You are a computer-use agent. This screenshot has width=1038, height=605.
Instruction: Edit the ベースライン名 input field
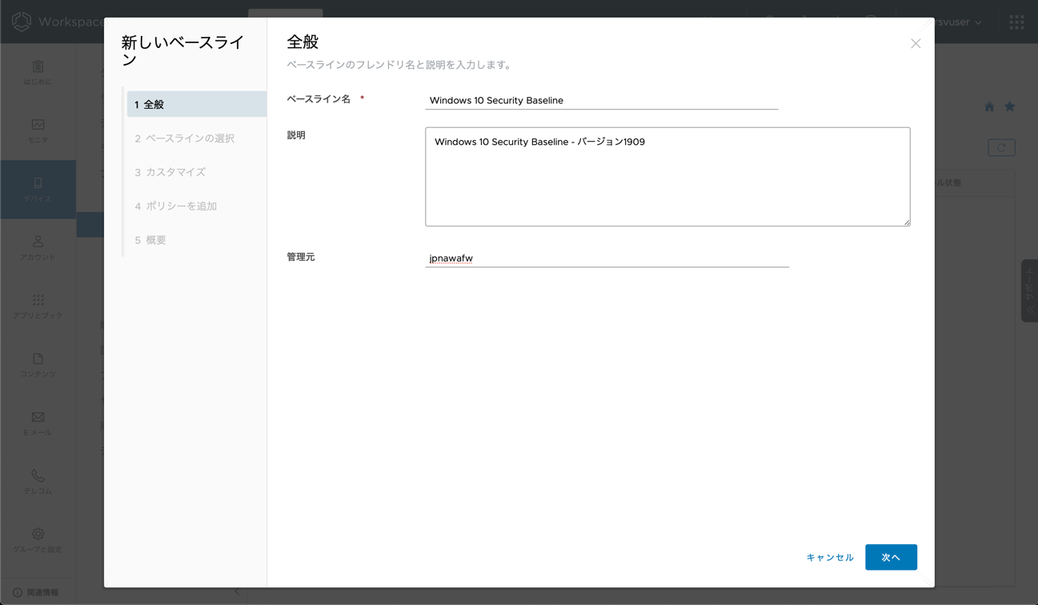click(602, 100)
